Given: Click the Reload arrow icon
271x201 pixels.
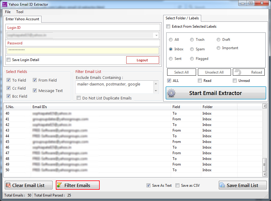Looking at the screenshot, I should [x=238, y=72].
